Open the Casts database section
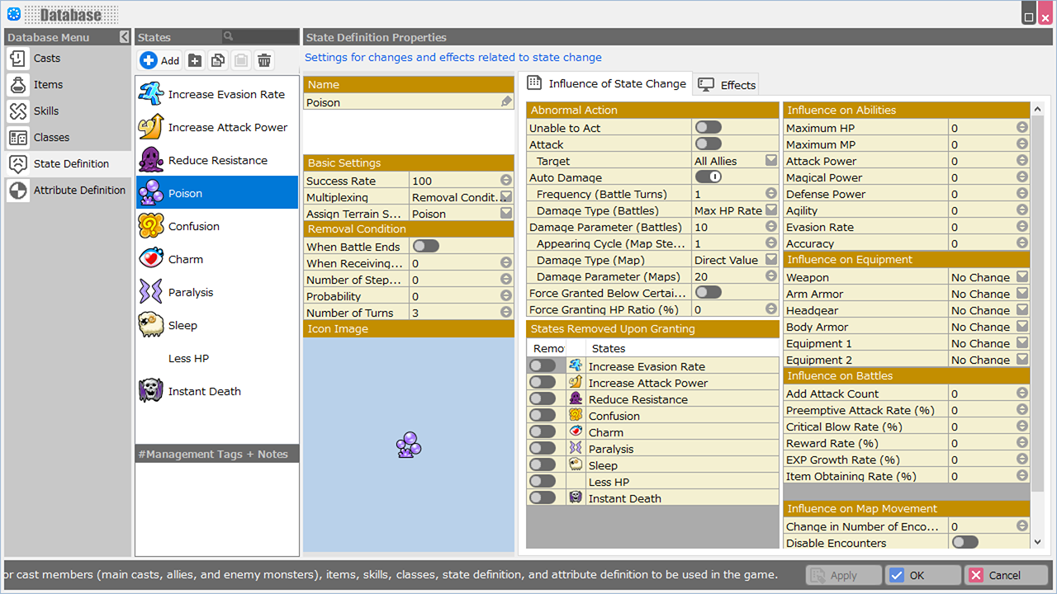Image resolution: width=1057 pixels, height=594 pixels. coord(47,59)
